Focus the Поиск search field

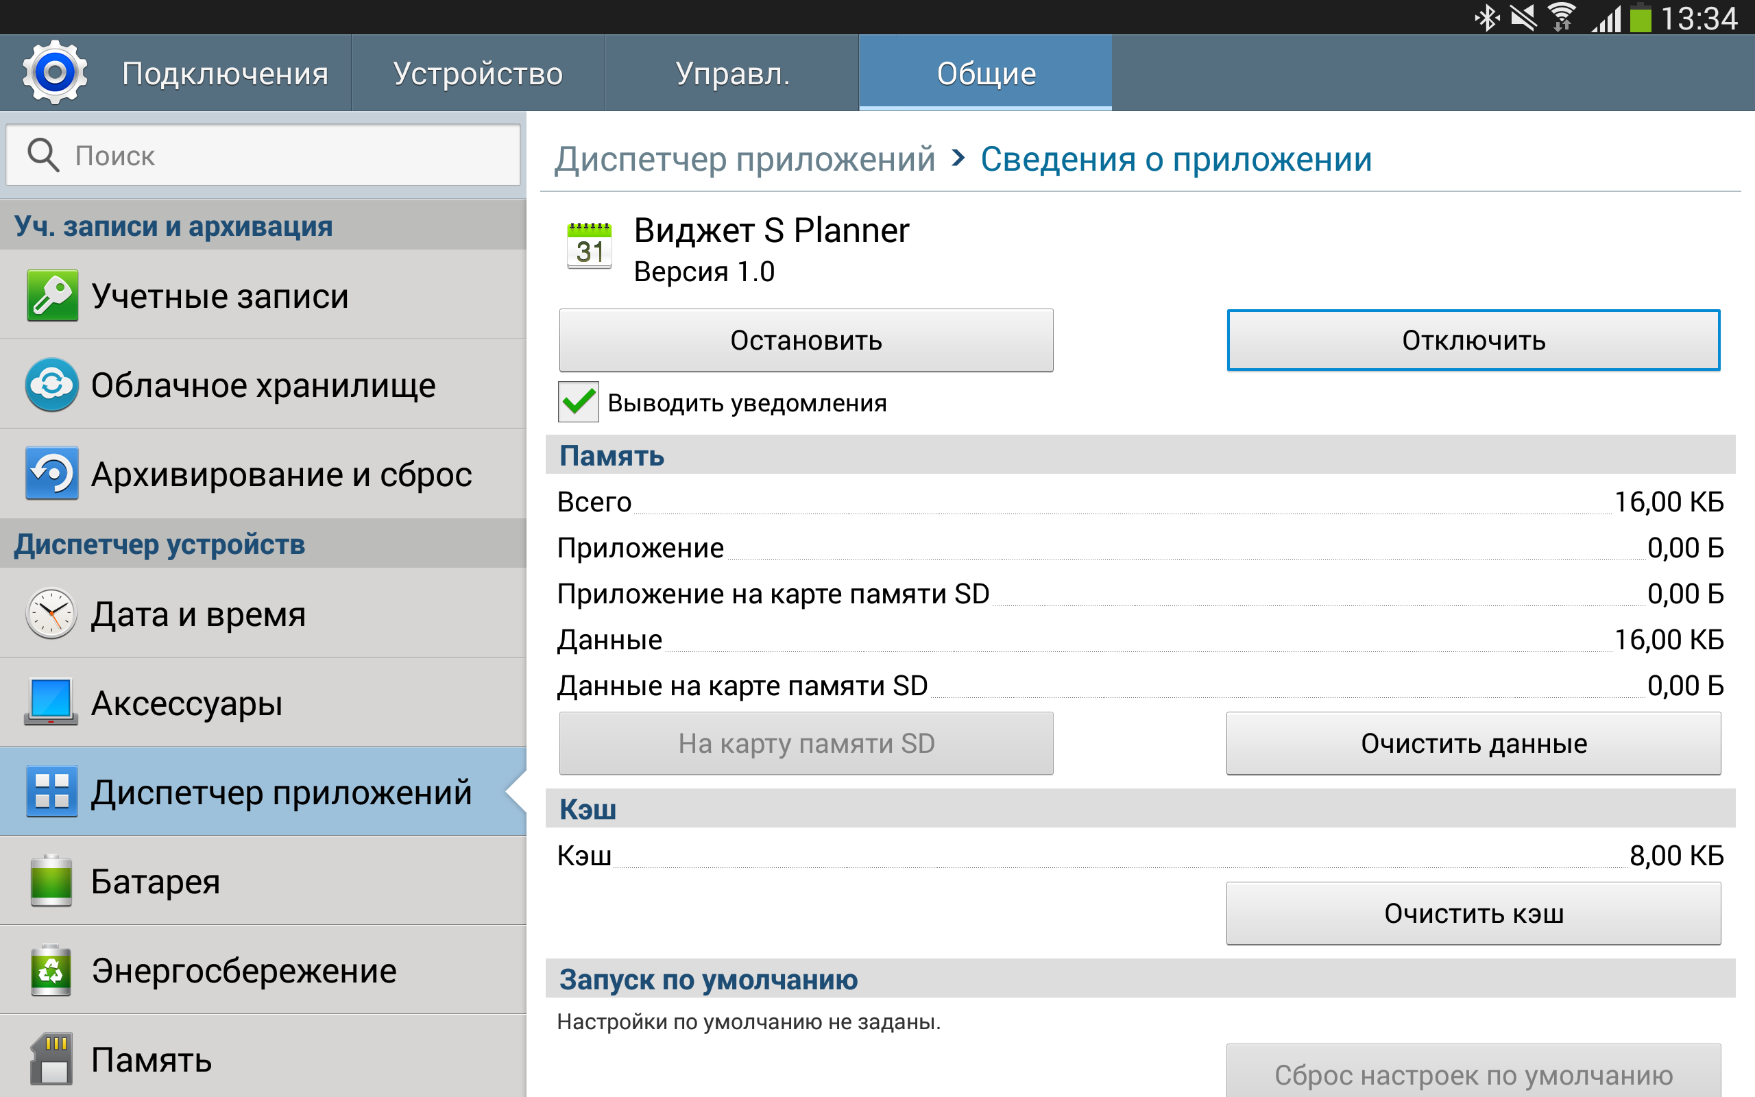[x=263, y=155]
